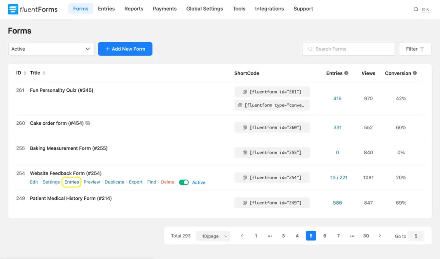Viewport: 440px width, 259px height.
Task: Open entries count 0 for Baking Measurement Form
Action: click(337, 153)
